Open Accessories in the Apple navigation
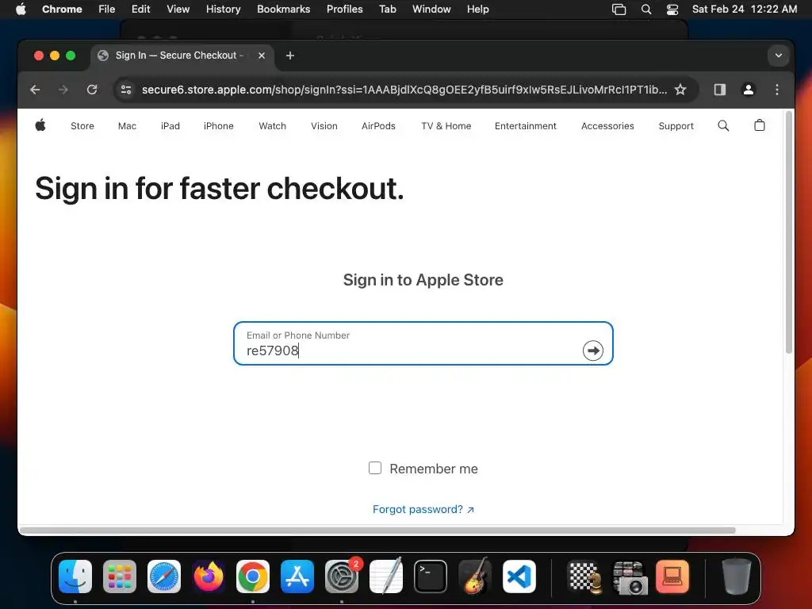Screen dimensions: 812x609 point(607,126)
